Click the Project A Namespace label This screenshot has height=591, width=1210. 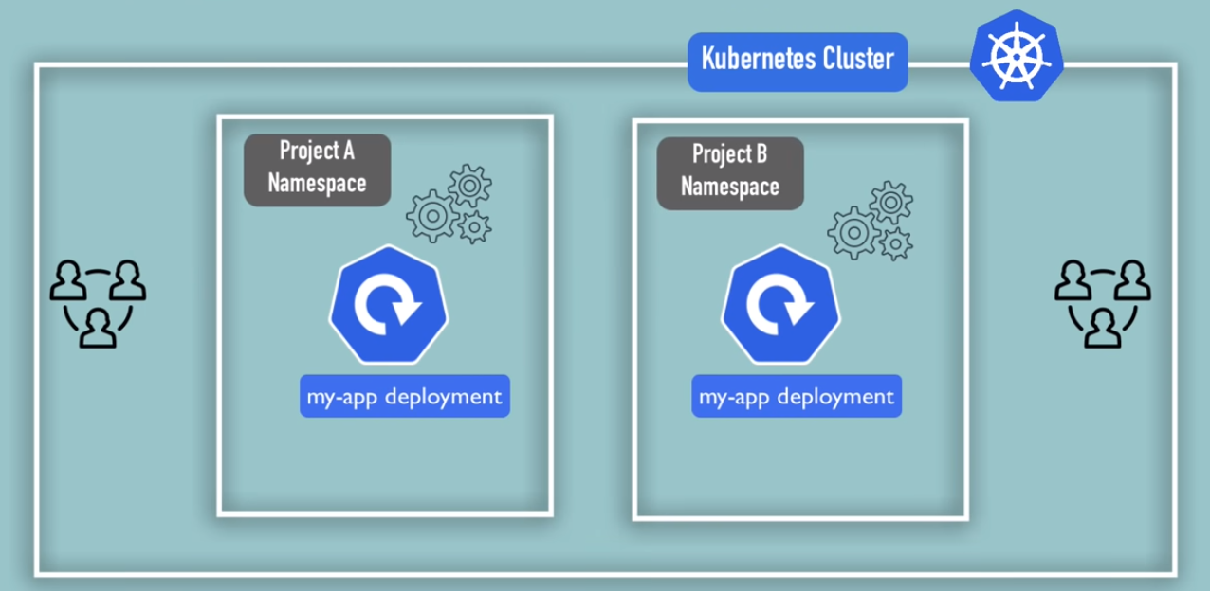pyautogui.click(x=318, y=170)
